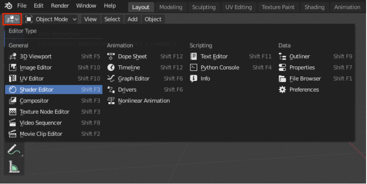The image size is (367, 184).
Task: Switch to the Layout workspace tab
Action: pyautogui.click(x=141, y=7)
